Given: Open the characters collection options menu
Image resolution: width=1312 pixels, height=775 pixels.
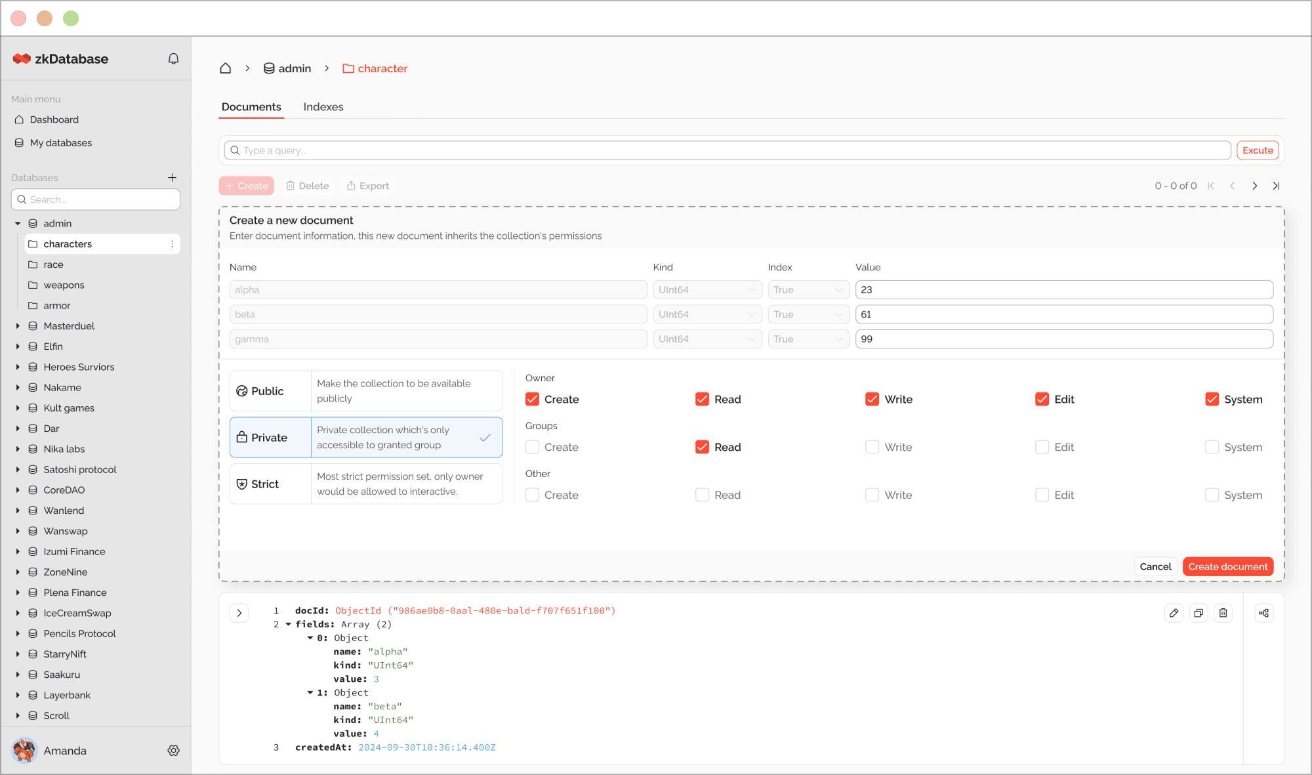Looking at the screenshot, I should [172, 244].
